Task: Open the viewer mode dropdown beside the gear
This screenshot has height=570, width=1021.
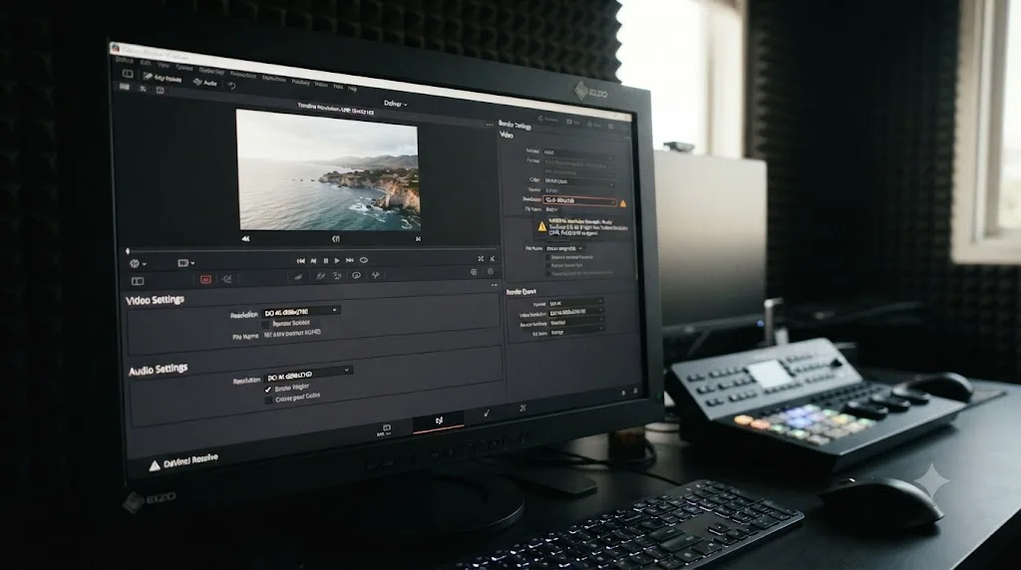Action: coord(185,263)
